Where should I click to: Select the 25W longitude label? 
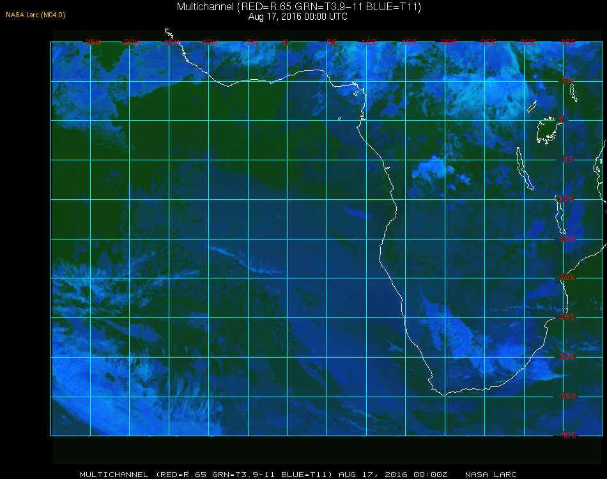tap(93, 42)
